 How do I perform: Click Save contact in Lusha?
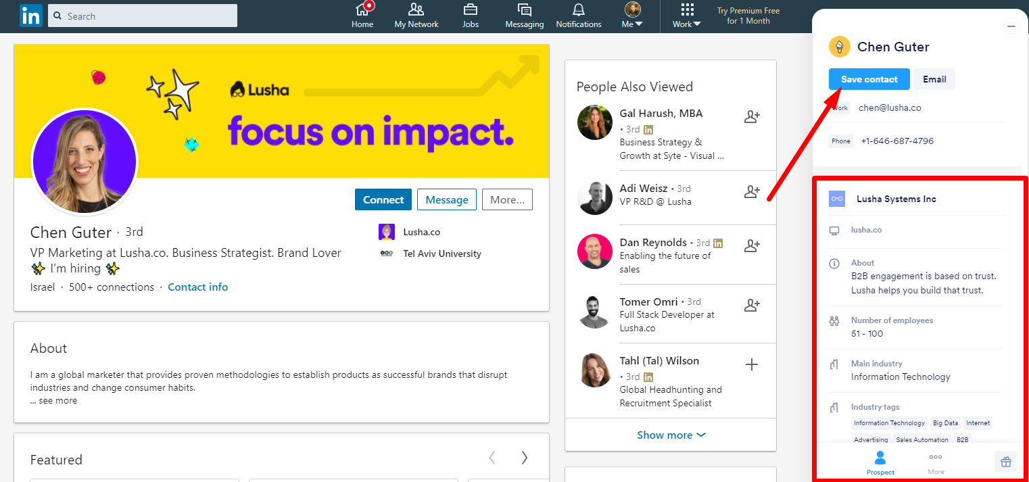click(869, 79)
